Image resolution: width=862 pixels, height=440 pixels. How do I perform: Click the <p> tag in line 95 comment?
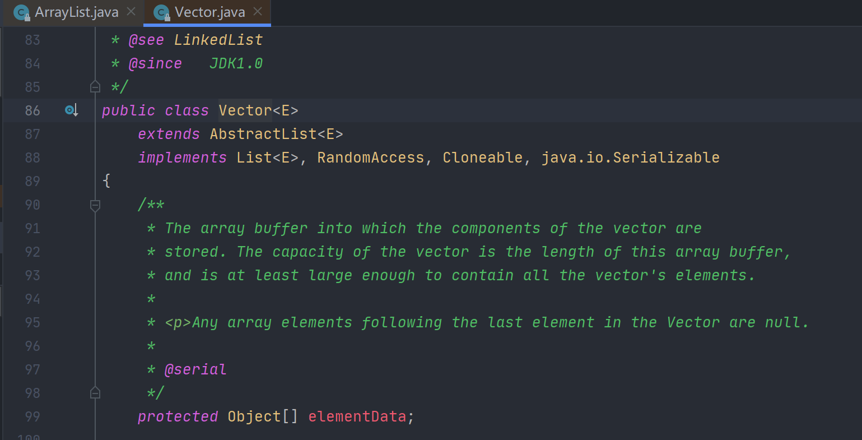(178, 322)
